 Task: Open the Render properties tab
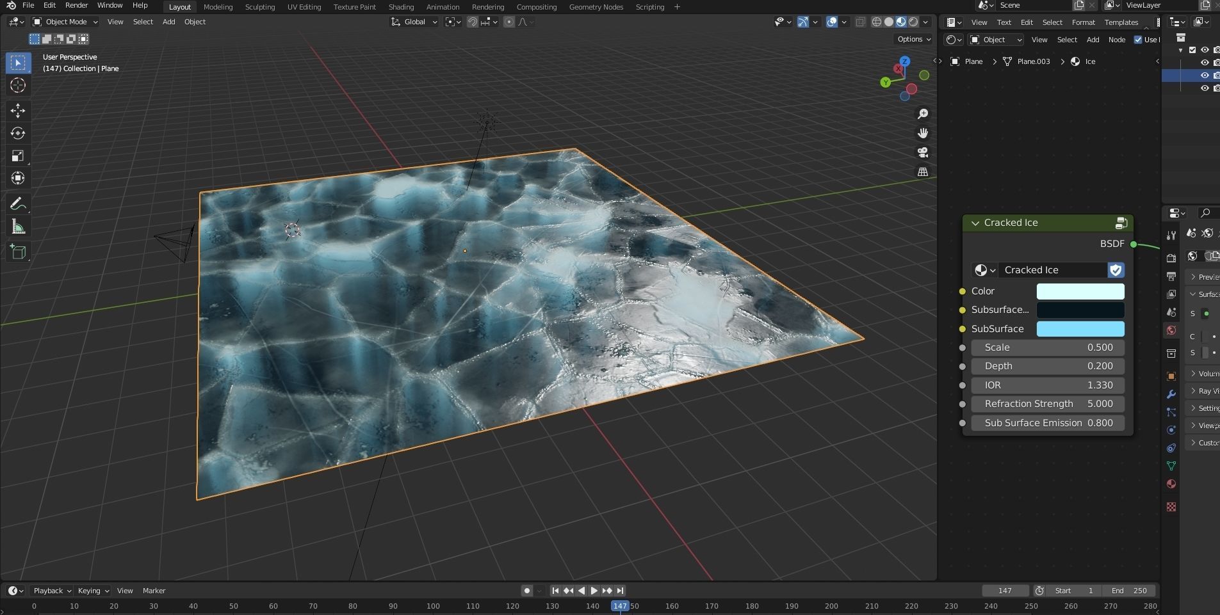(x=1171, y=258)
